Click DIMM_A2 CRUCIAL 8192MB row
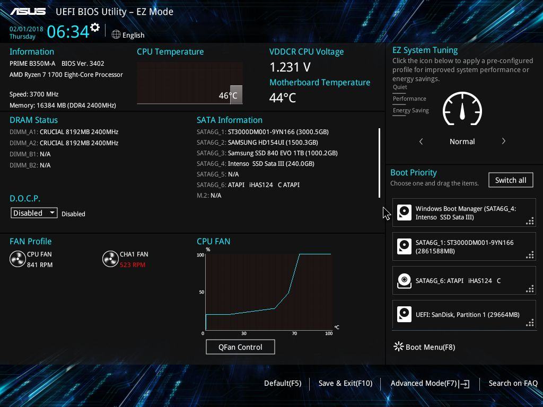The width and height of the screenshot is (543, 407). 64,143
